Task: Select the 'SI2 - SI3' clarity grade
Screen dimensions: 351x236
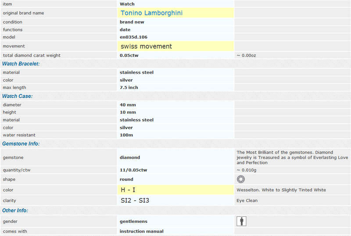Action: 135,200
